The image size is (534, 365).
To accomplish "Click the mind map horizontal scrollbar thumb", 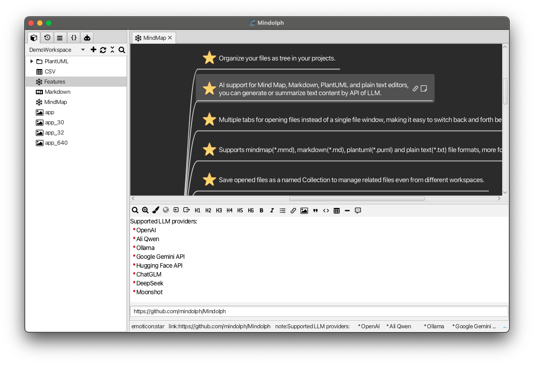I will 357,199.
